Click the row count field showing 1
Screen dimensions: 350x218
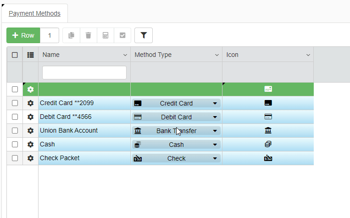point(50,35)
